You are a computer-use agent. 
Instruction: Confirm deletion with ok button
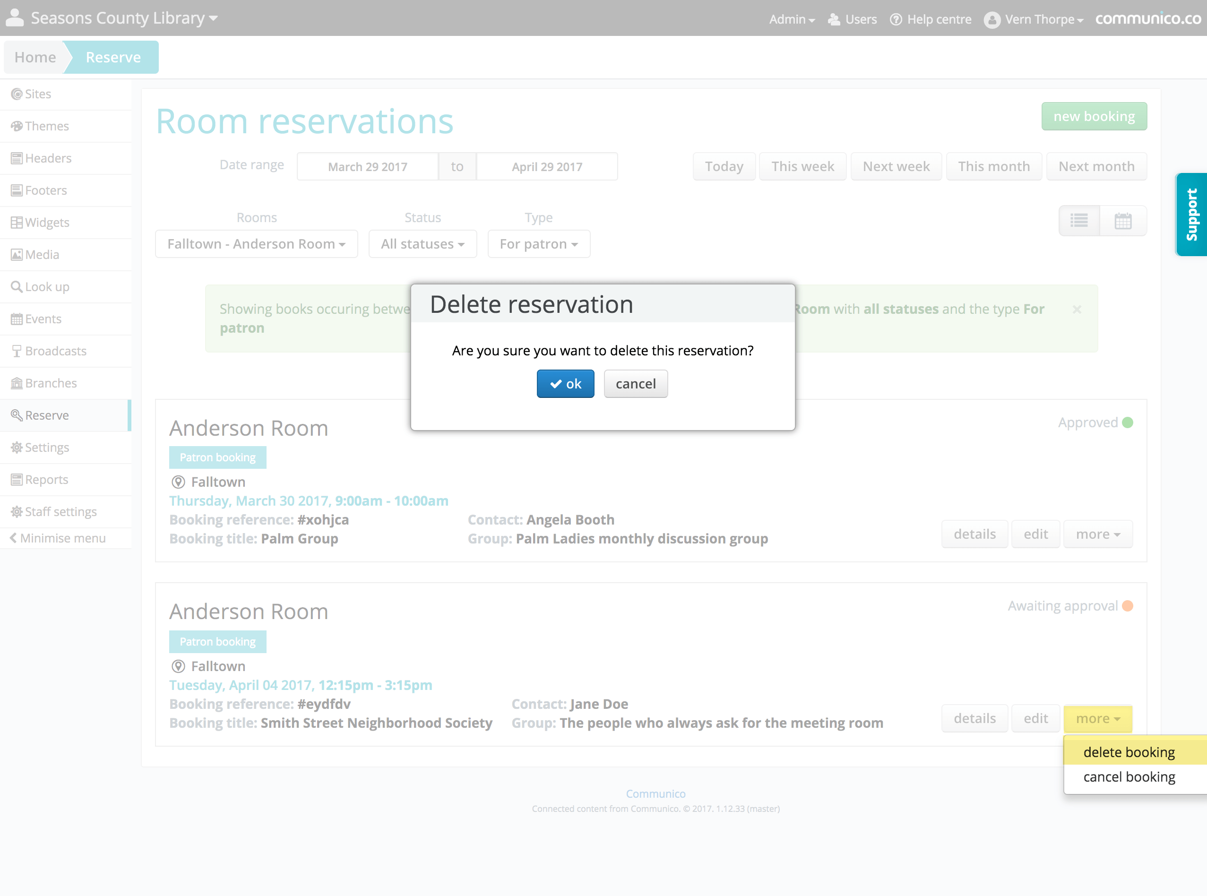(565, 384)
